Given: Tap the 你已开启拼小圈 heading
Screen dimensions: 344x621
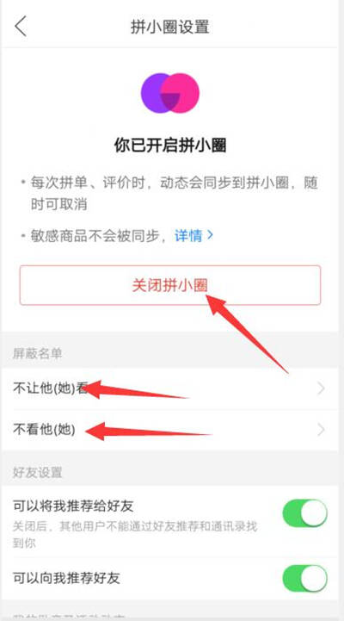Looking at the screenshot, I should (x=170, y=146).
